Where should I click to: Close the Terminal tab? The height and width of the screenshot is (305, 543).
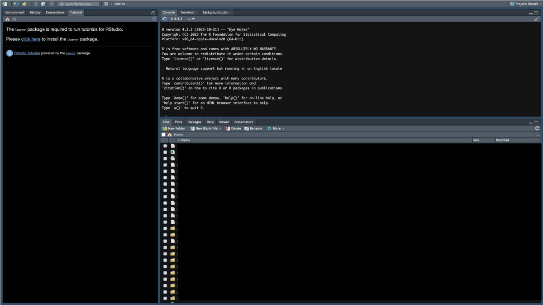tap(196, 13)
